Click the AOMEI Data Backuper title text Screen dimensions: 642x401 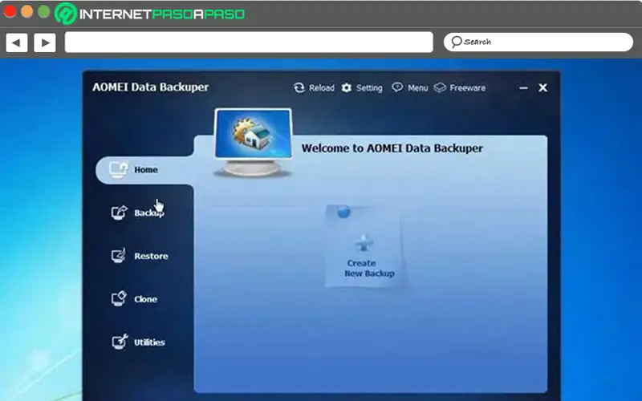150,87
